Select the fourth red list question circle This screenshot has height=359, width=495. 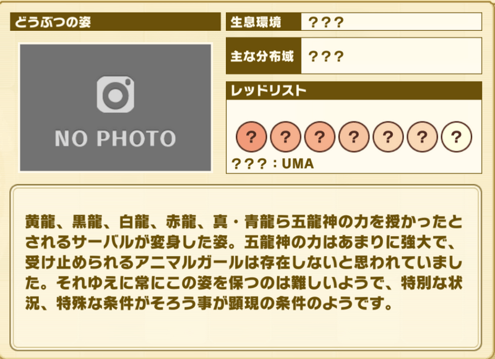(x=353, y=137)
